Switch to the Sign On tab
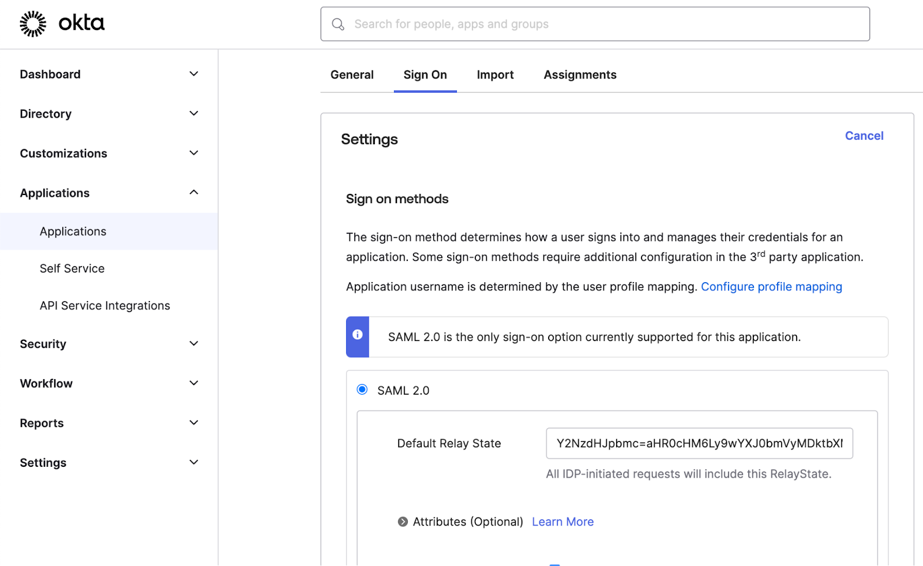Image resolution: width=923 pixels, height=566 pixels. click(x=425, y=74)
